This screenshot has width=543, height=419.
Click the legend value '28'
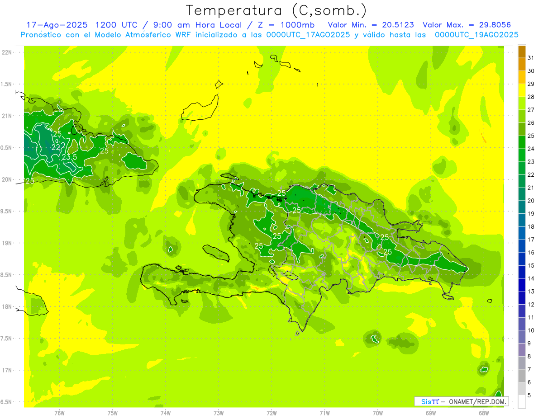pos(531,97)
